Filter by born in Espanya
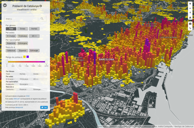 [x=23, y=50]
